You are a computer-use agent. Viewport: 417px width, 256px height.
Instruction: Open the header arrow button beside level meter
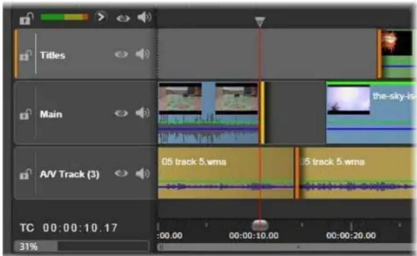[101, 17]
